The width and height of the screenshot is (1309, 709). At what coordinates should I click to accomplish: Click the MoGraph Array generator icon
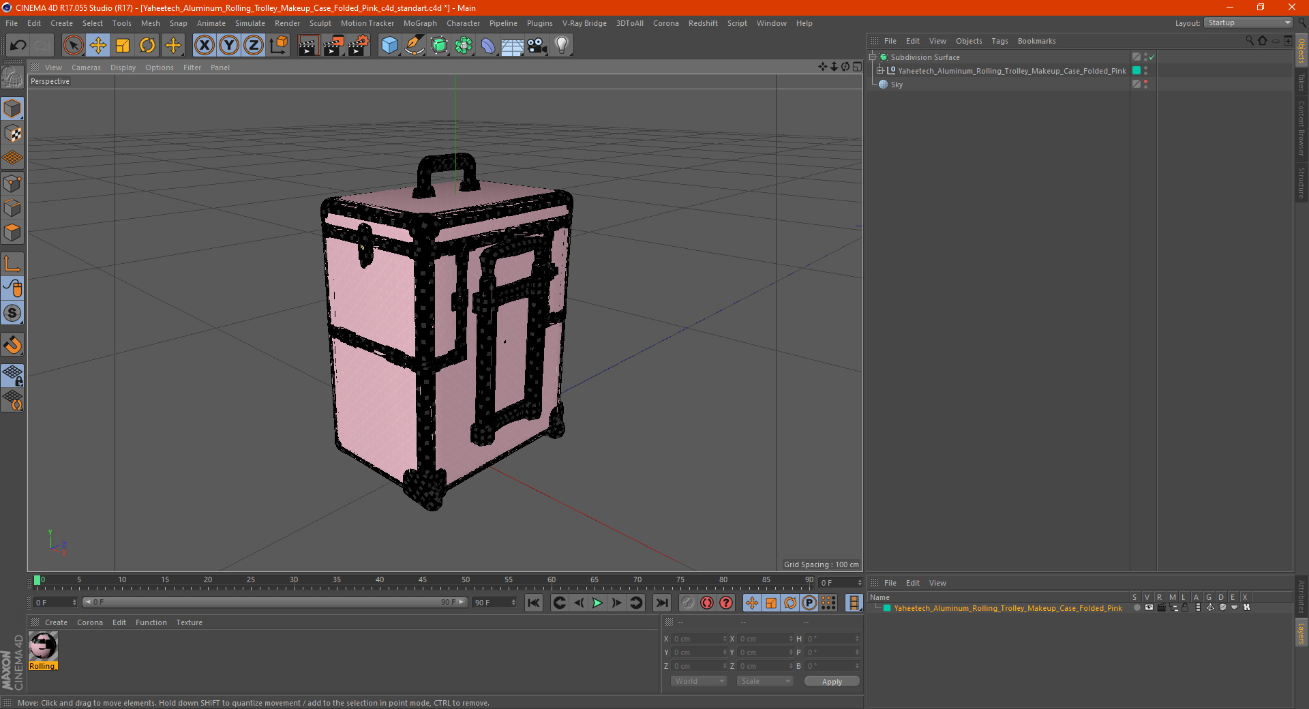464,46
